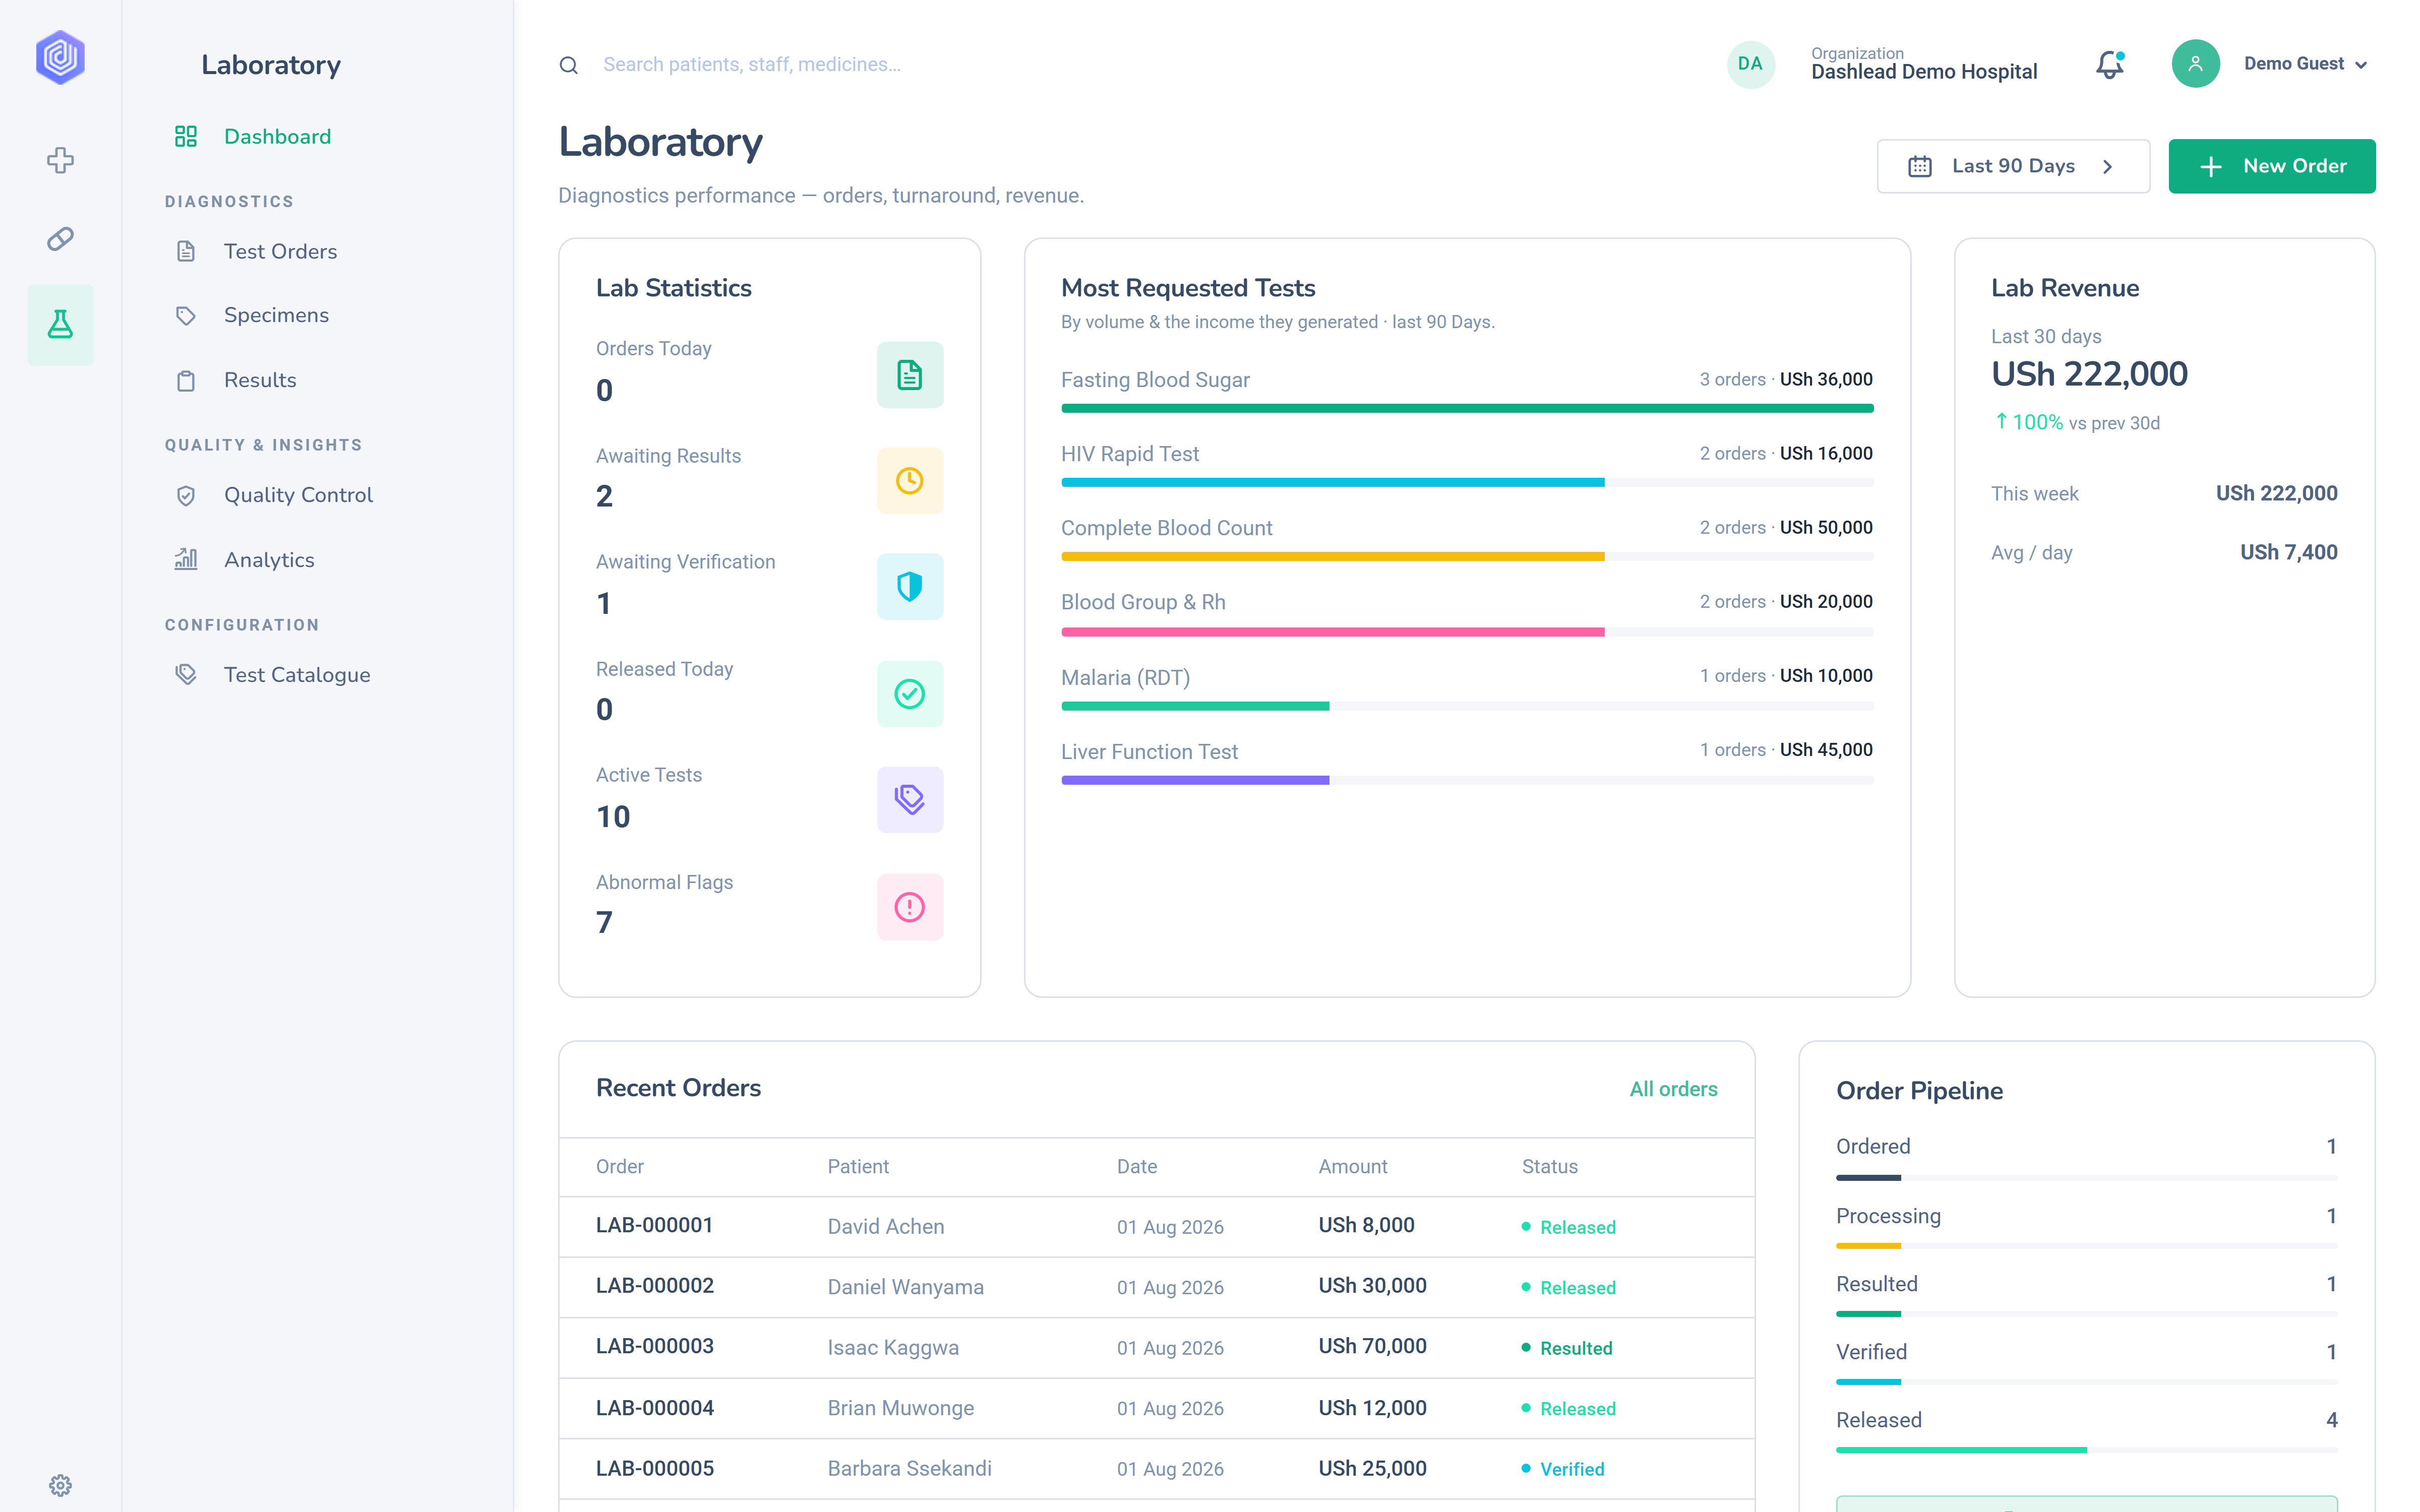
Task: Click patient name Barbara Ssekandi
Action: tap(909, 1469)
